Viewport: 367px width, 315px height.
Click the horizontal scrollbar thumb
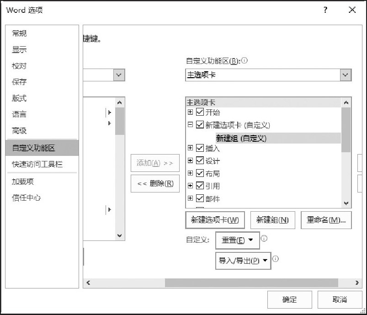(x=251, y=283)
